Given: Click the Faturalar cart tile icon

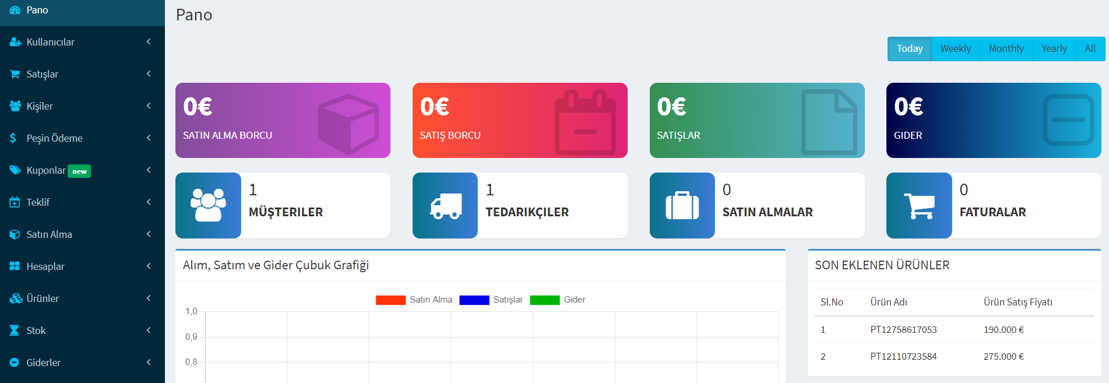Looking at the screenshot, I should point(919,205).
